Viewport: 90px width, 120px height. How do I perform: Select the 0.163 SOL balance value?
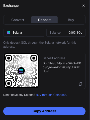pos(75,33)
